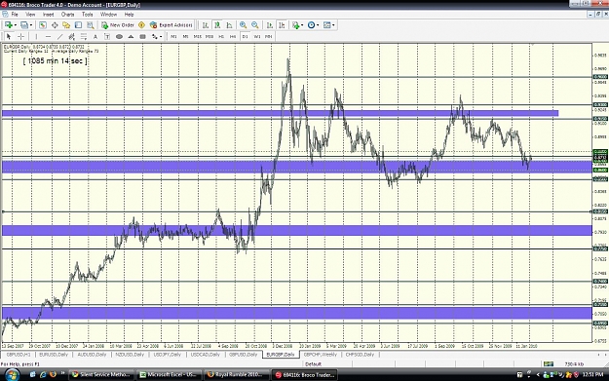This screenshot has height=381, width=609.
Task: Click the chart document icon beside File
Action: [x=5, y=15]
